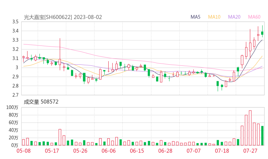Viewport: 268px width, 159px height.
Task: Click the 100万 volume axis label
Action: pyautogui.click(x=12, y=107)
